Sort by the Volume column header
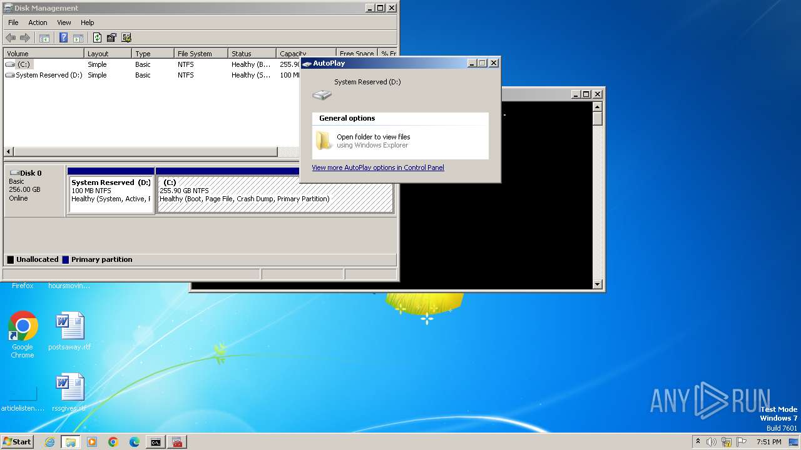This screenshot has height=450, width=801. coord(44,54)
